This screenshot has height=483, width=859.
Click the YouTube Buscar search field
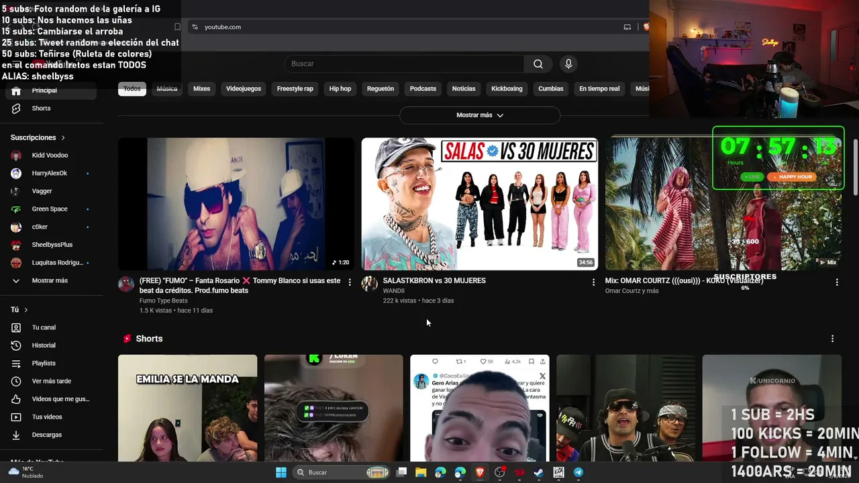405,64
